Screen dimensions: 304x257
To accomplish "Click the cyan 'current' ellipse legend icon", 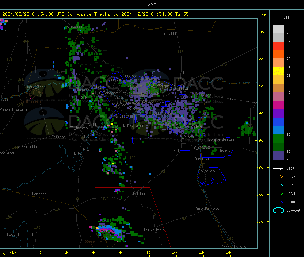I will pyautogui.click(x=278, y=210).
